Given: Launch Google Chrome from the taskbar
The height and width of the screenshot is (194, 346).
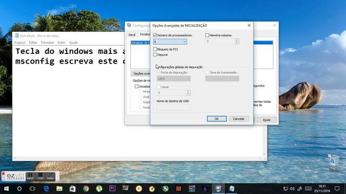Looking at the screenshot, I should click(86, 189).
